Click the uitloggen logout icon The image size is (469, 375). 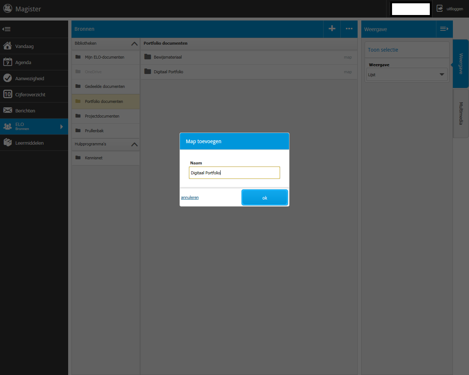pyautogui.click(x=440, y=9)
